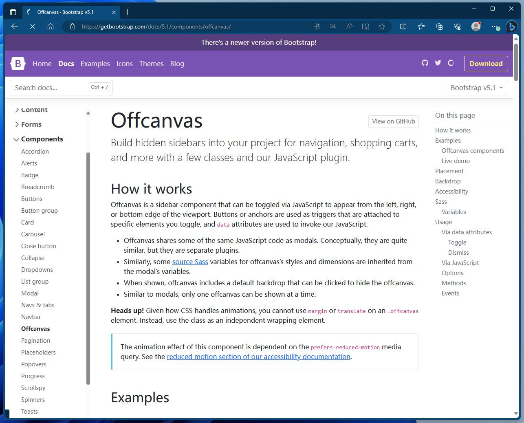The image size is (524, 423).
Task: Open the Bing Copilot sidebar icon
Action: click(x=511, y=26)
